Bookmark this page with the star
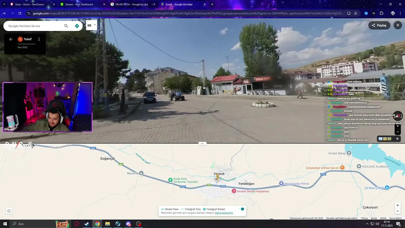This screenshot has height=228, width=405. (356, 13)
